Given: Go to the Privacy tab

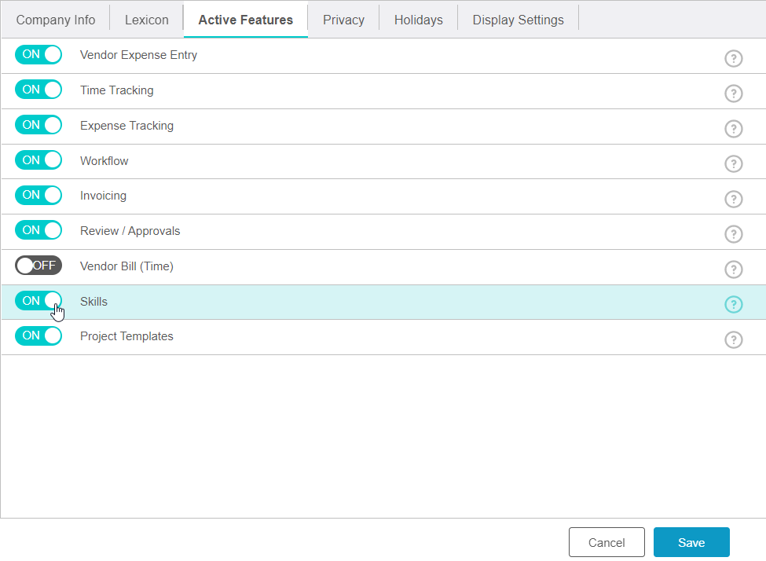Looking at the screenshot, I should [343, 19].
